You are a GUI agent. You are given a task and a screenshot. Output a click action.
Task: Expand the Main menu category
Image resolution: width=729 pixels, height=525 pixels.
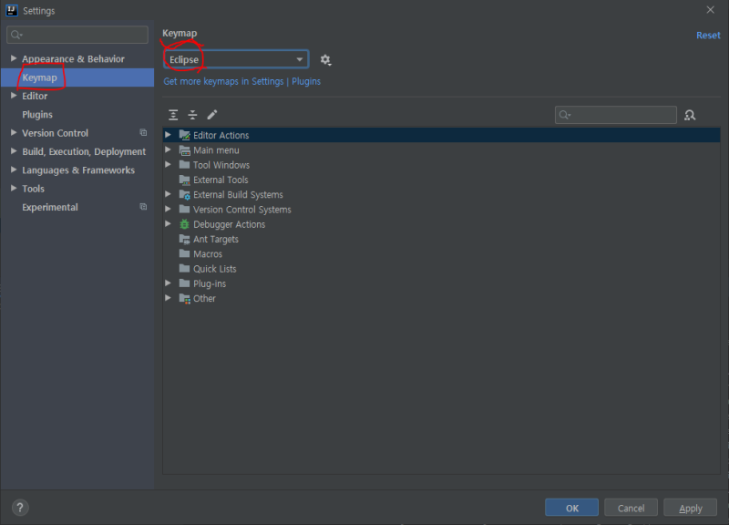click(168, 149)
